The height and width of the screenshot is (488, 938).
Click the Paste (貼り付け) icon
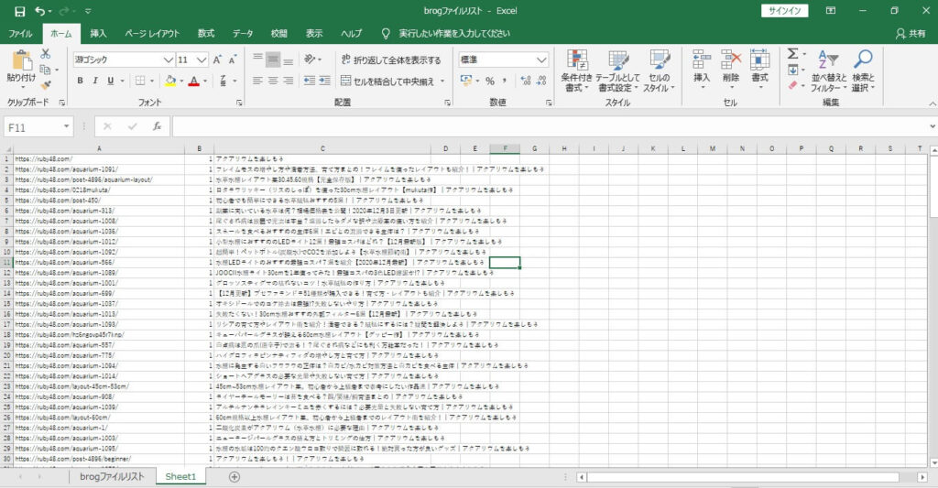pyautogui.click(x=20, y=61)
